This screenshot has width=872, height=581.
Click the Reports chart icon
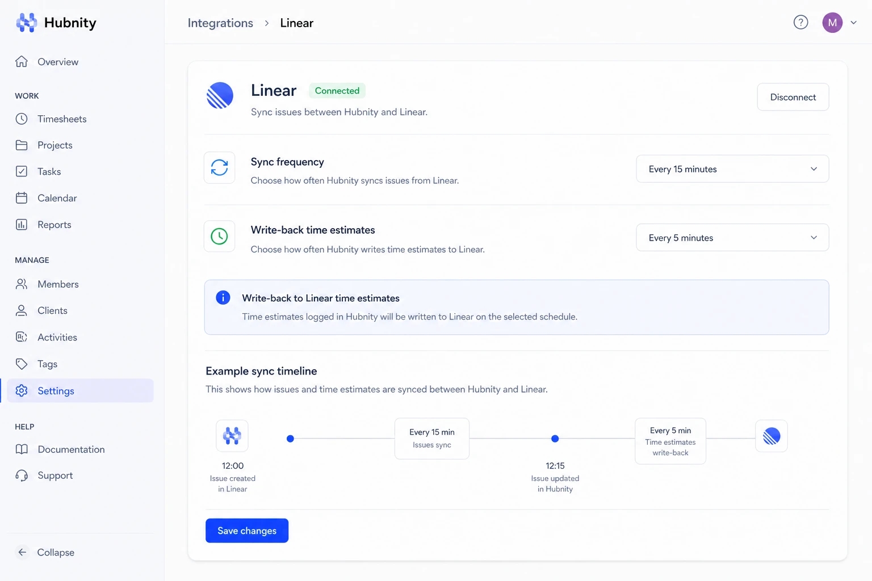(22, 225)
